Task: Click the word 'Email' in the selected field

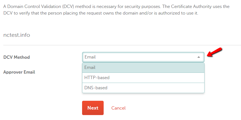Action: pos(90,57)
